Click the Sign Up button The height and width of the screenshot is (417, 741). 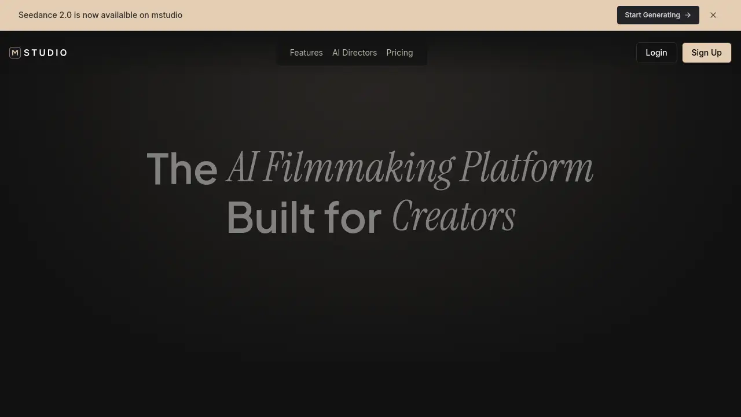tap(706, 53)
